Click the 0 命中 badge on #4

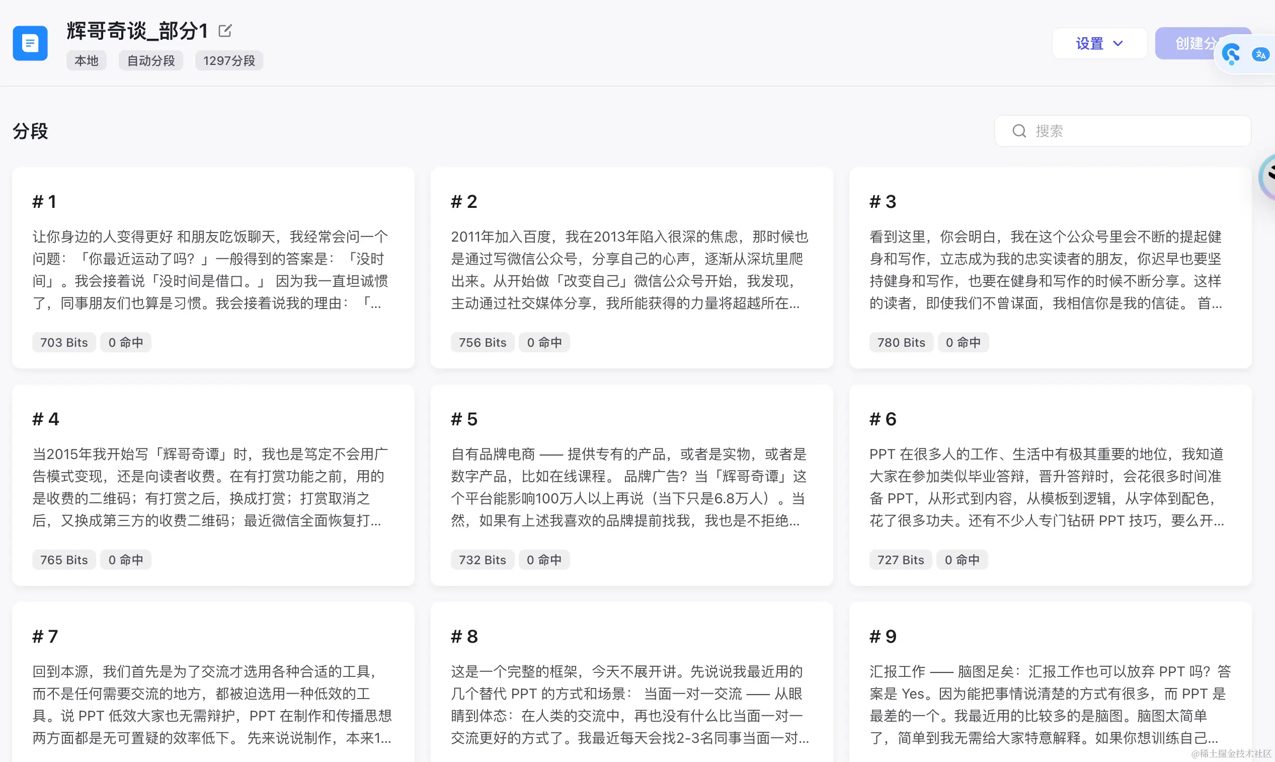pyautogui.click(x=126, y=560)
